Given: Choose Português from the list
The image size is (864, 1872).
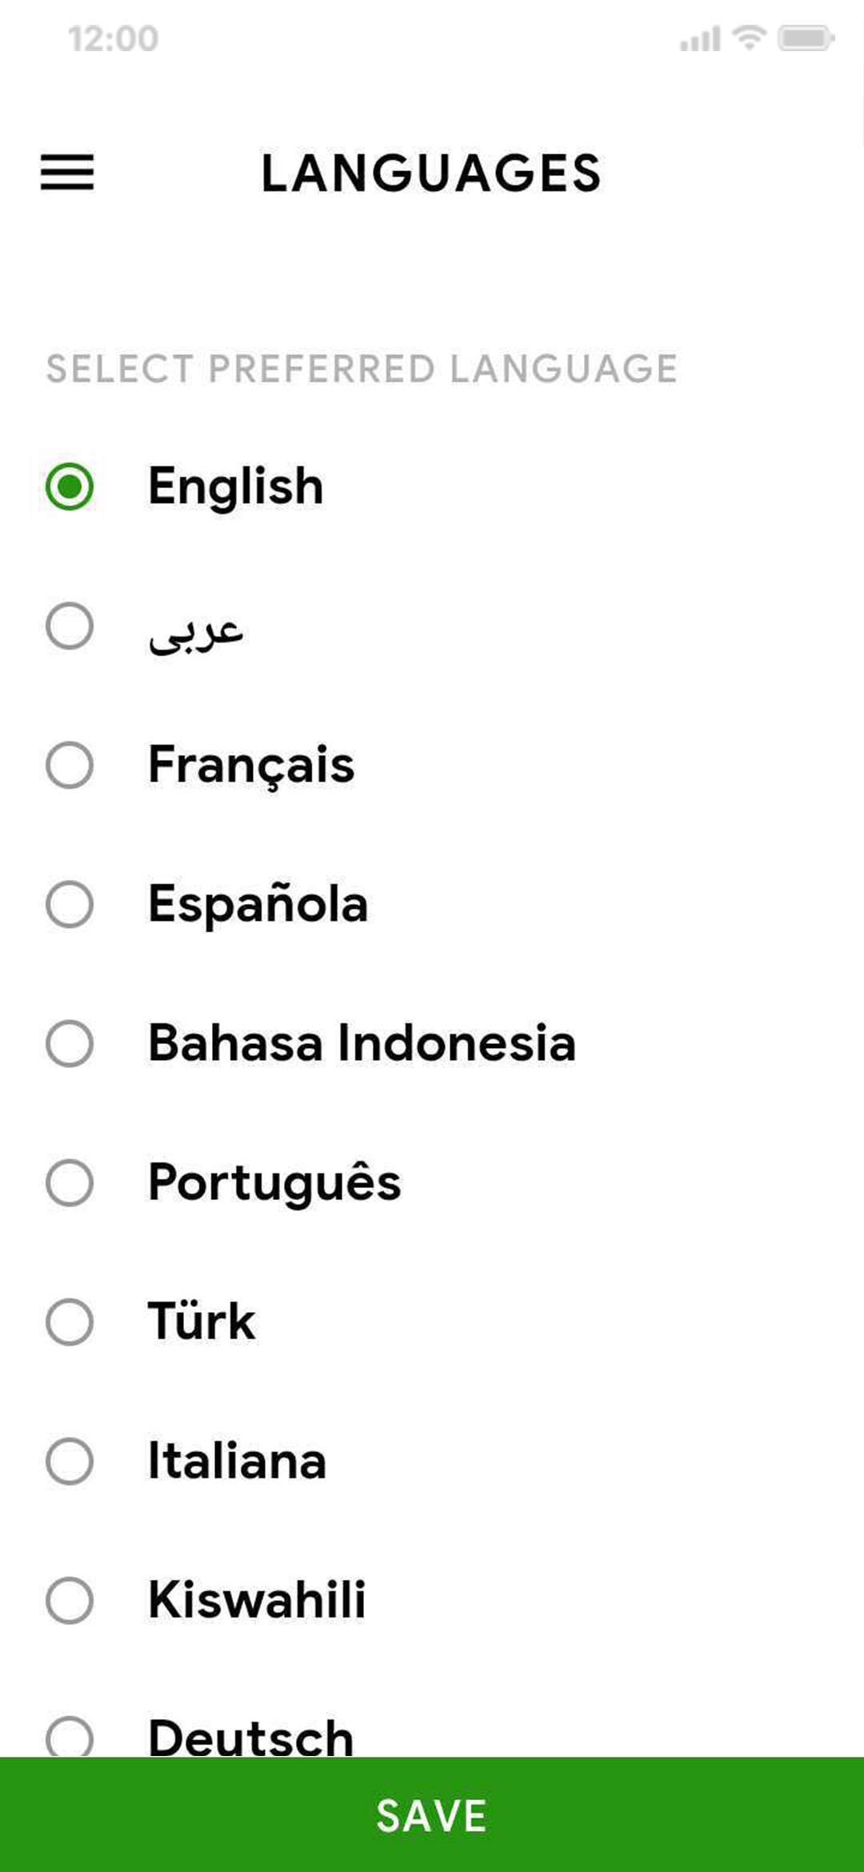Looking at the screenshot, I should coord(70,1182).
